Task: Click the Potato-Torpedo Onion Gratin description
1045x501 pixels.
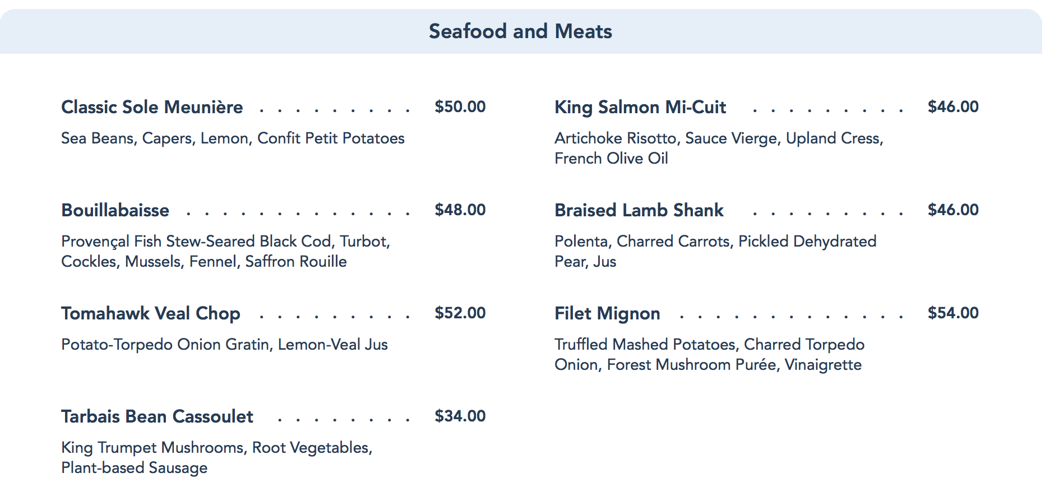Action: [224, 345]
